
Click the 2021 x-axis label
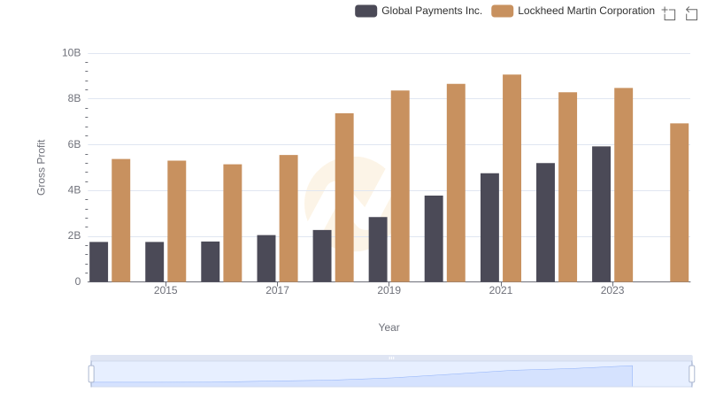coord(501,290)
